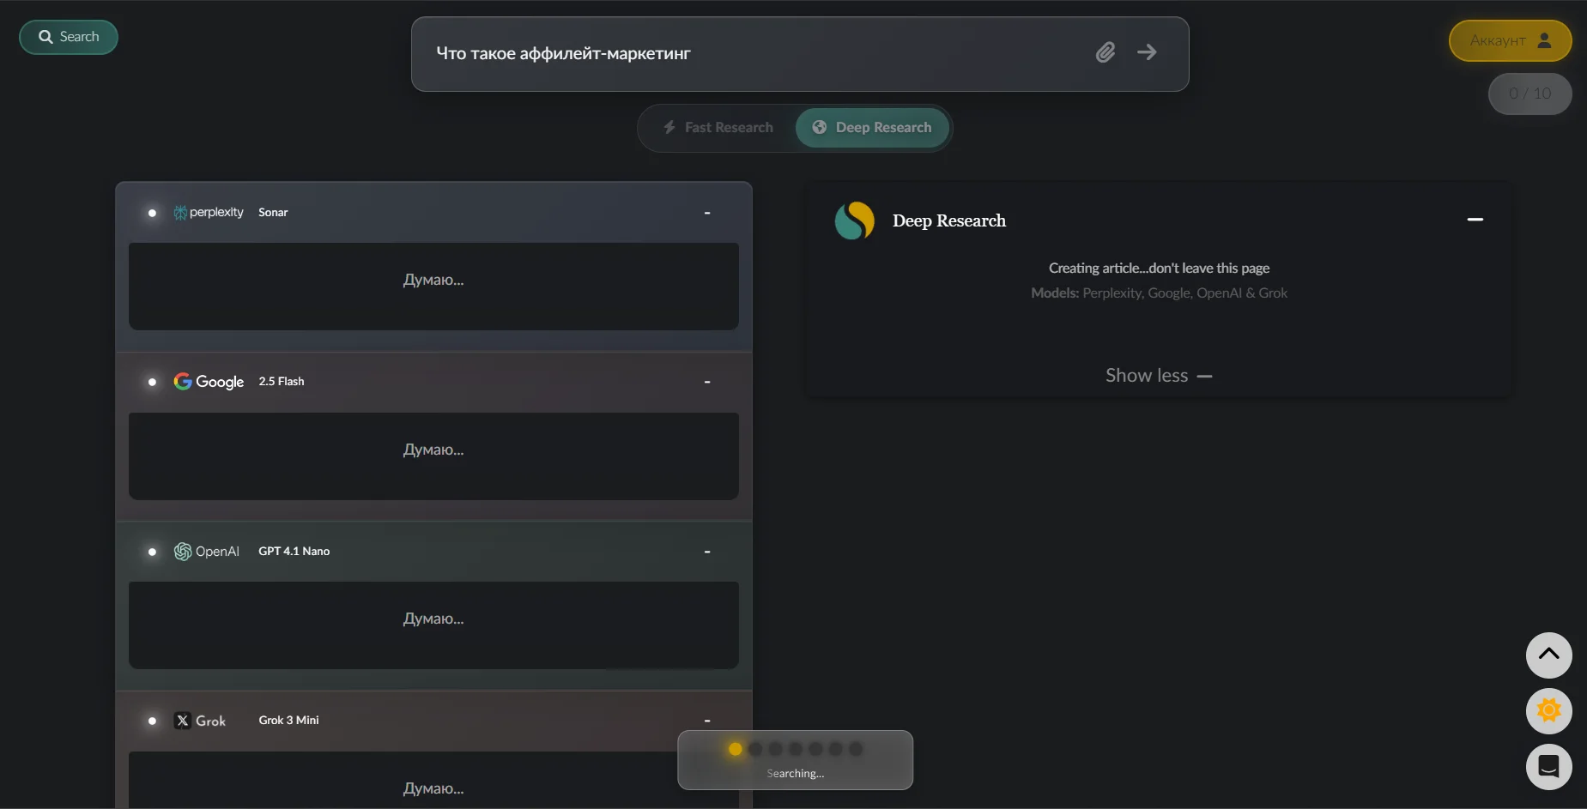Switch to the Fast Research tab

tap(718, 127)
